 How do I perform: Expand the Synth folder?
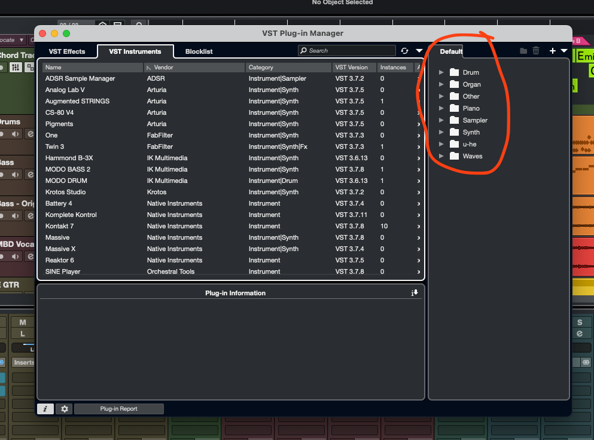point(441,132)
